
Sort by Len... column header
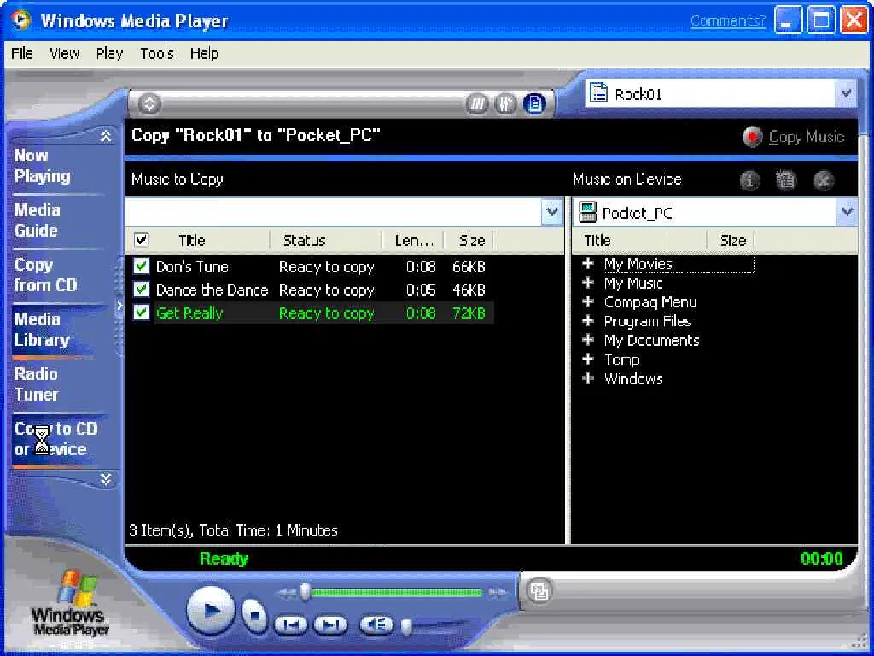tap(413, 240)
